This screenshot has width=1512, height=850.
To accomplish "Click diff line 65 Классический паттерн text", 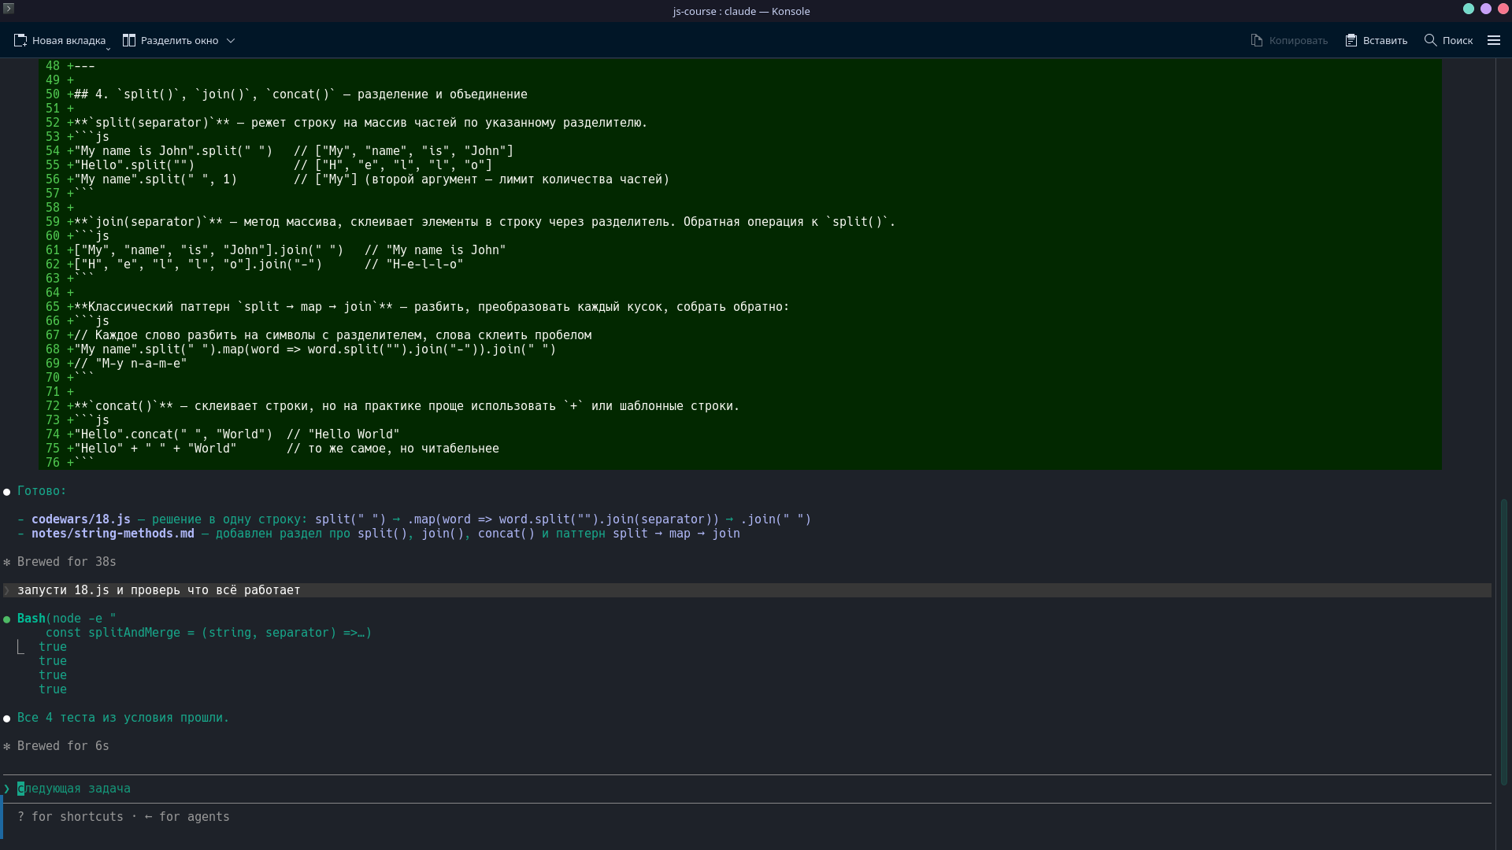I will 432,307.
